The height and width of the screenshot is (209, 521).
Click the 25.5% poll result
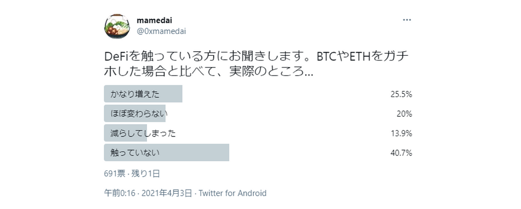click(x=401, y=94)
